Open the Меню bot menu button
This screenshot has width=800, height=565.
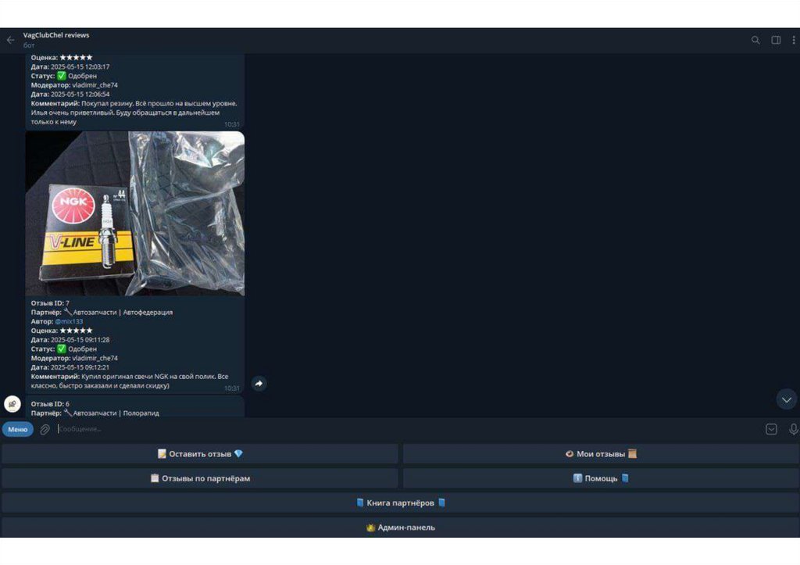(x=18, y=429)
